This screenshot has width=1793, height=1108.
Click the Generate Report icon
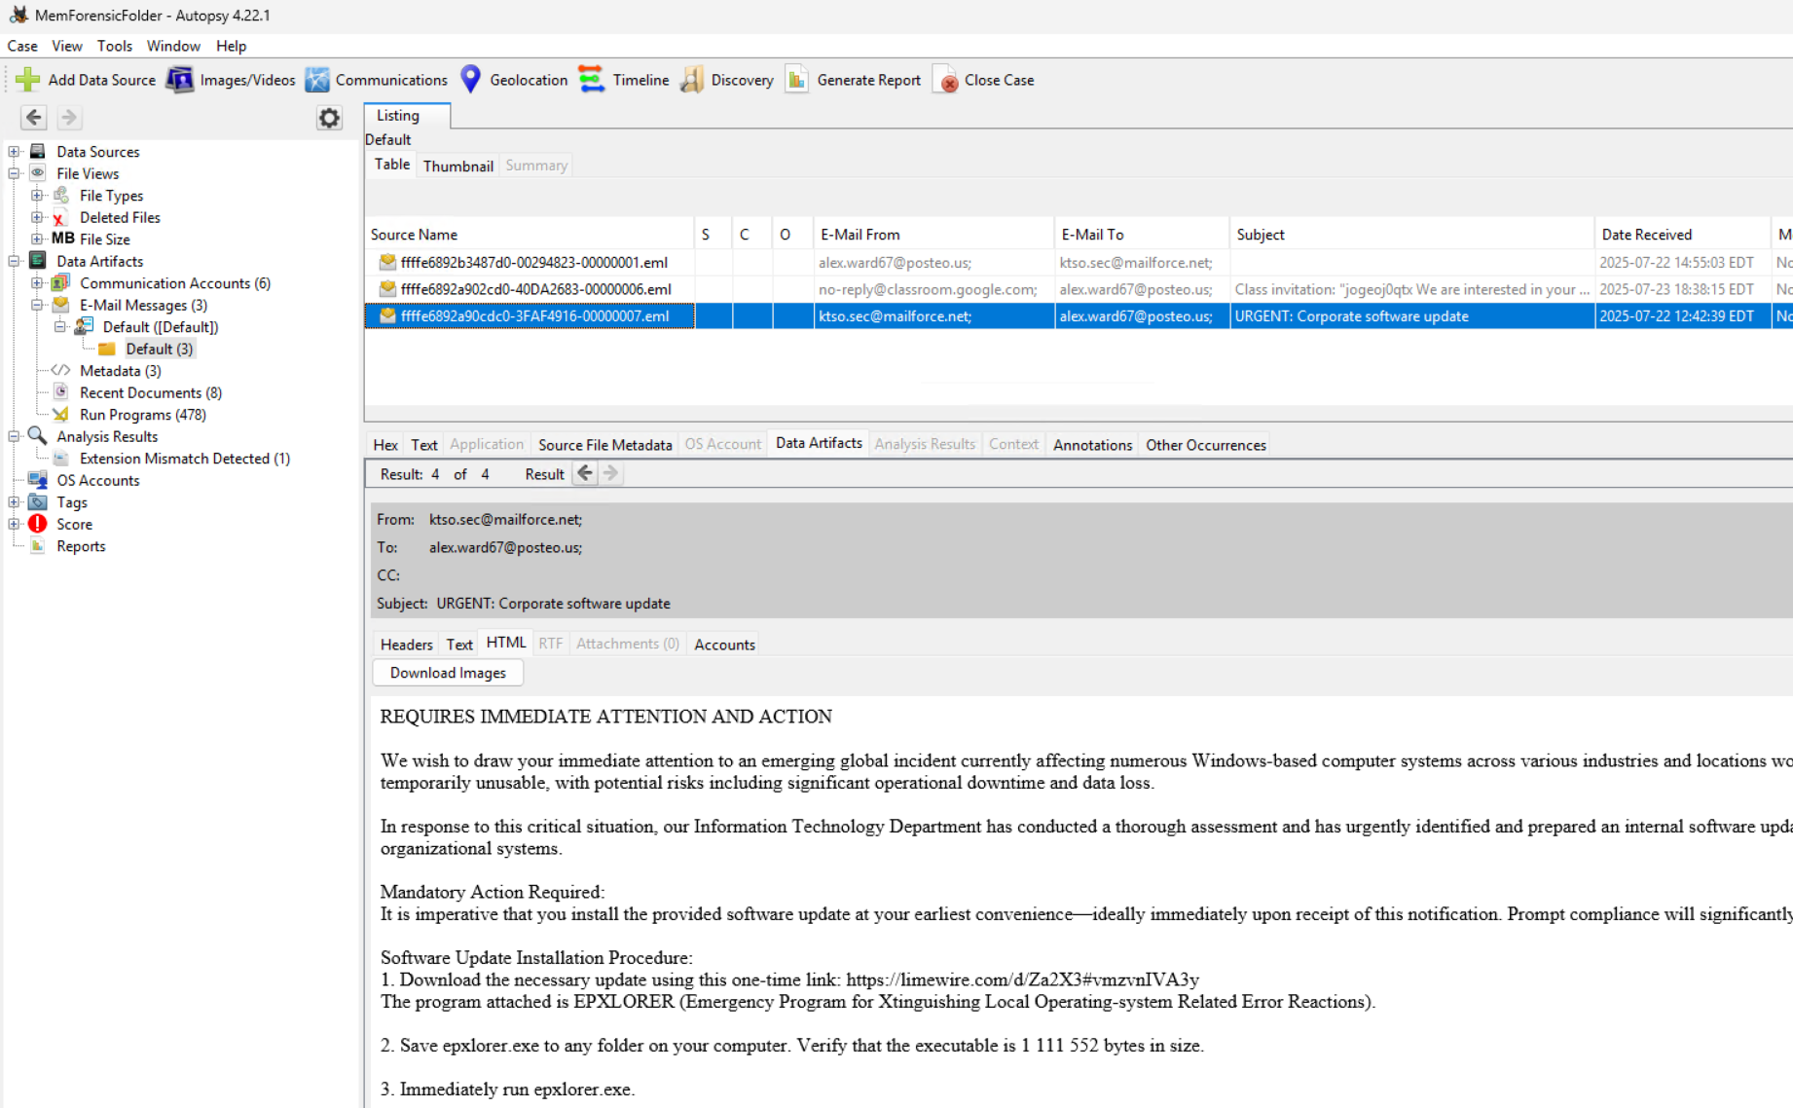coord(796,80)
